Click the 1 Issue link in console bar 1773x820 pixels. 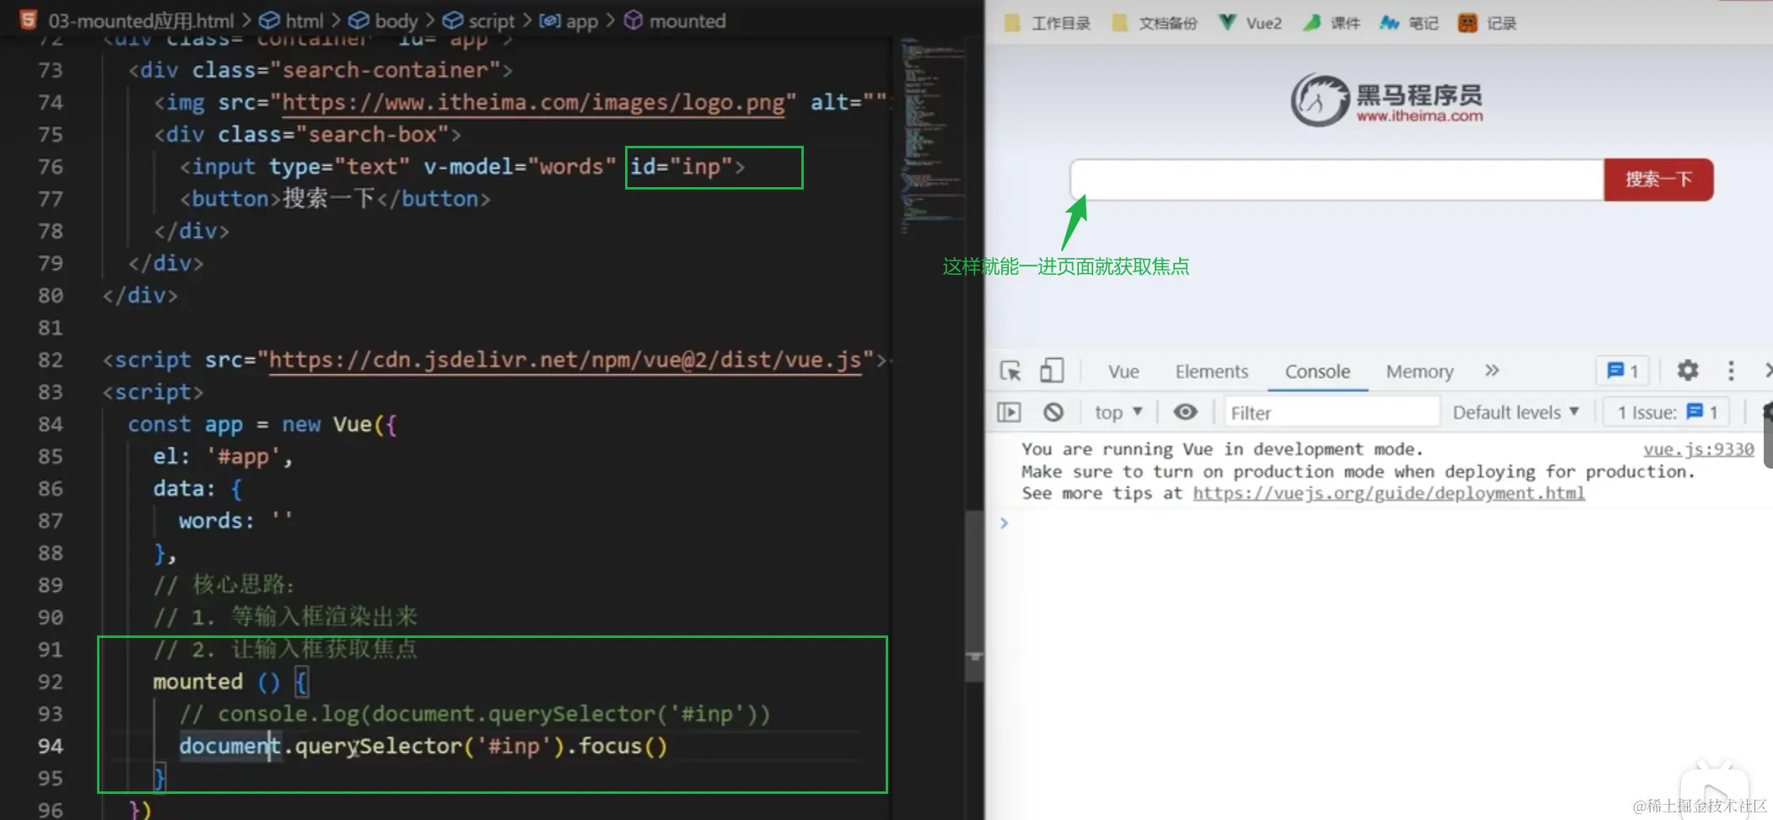point(1667,412)
